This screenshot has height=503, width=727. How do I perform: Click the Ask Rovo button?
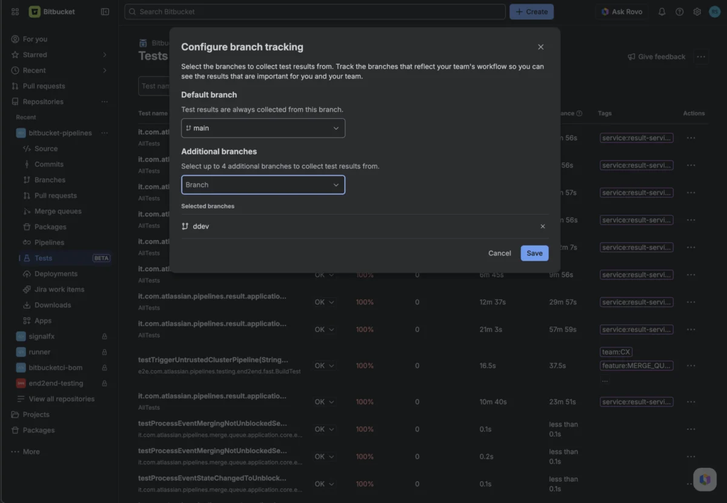coord(622,12)
